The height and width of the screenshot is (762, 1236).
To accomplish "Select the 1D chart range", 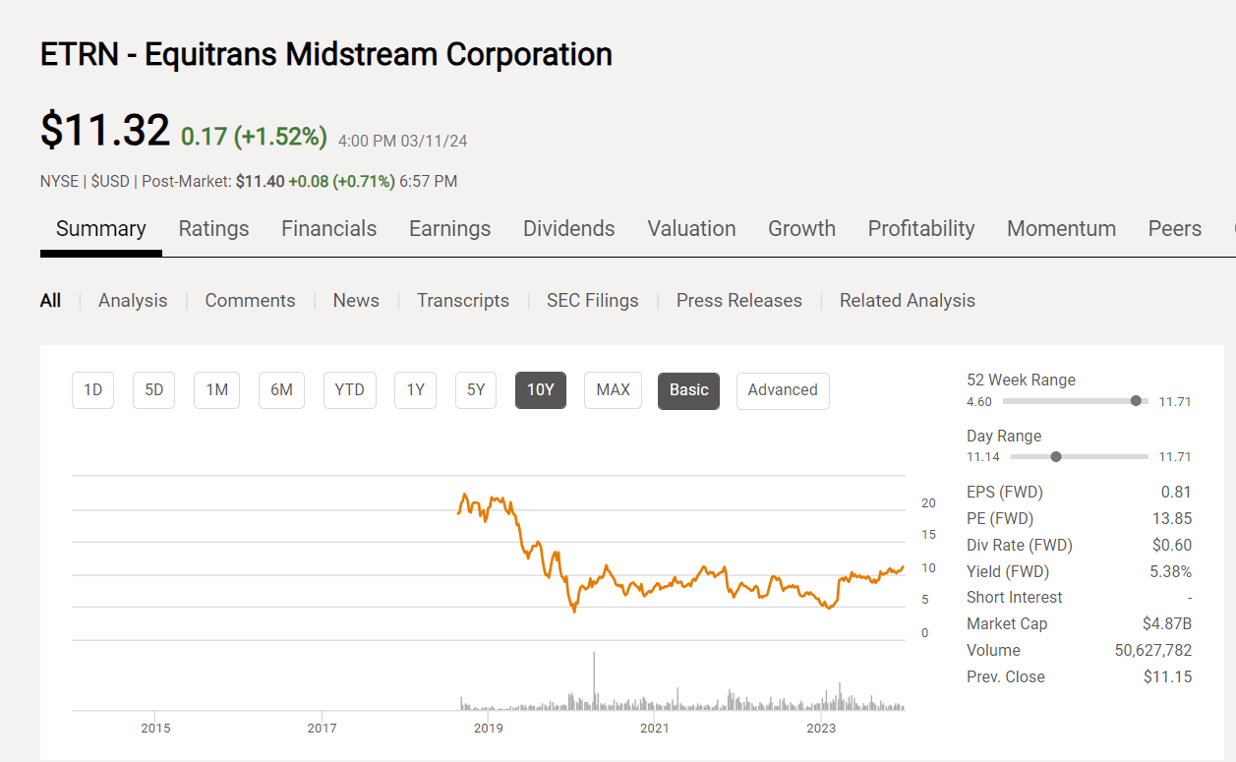I will 92,390.
